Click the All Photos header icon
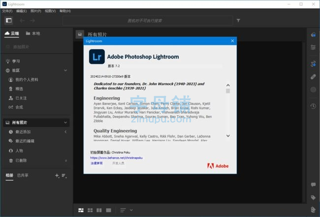320x217 pixels. pos(80,34)
